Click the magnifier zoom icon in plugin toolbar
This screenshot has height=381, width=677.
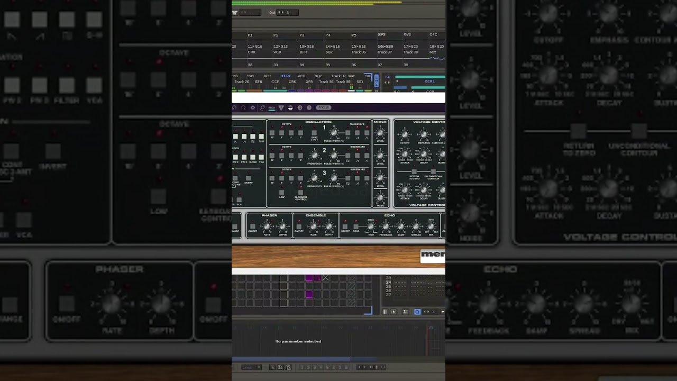click(x=262, y=107)
